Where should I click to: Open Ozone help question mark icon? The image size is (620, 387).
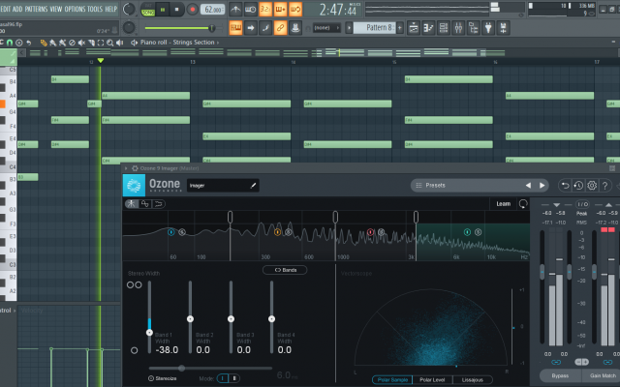pos(604,185)
